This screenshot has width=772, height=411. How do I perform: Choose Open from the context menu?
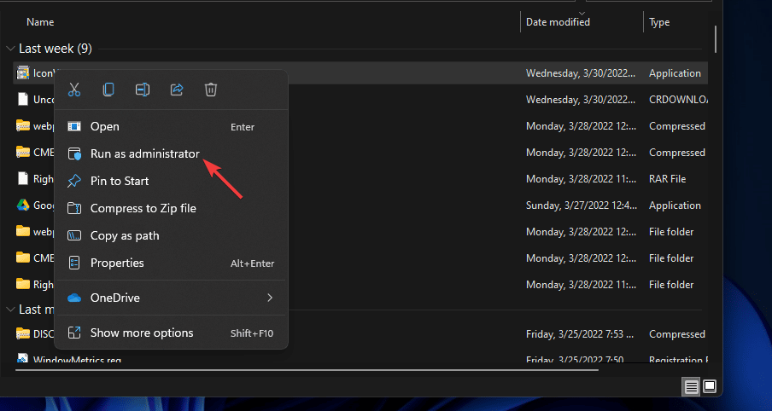pyautogui.click(x=171, y=127)
